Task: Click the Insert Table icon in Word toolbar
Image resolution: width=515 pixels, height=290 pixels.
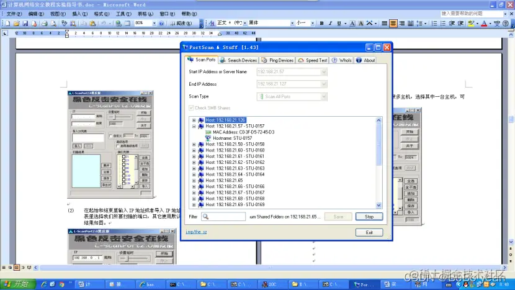Action: [x=127, y=24]
